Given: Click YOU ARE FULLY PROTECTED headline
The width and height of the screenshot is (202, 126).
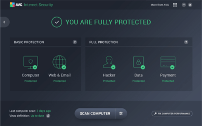Looking at the screenshot, I should 108,22.
